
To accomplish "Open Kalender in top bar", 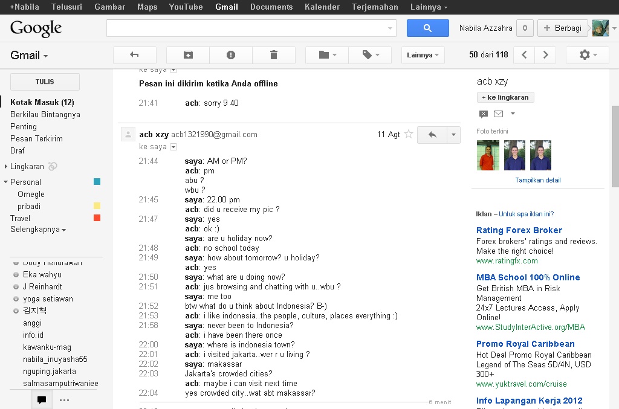I will tap(322, 7).
